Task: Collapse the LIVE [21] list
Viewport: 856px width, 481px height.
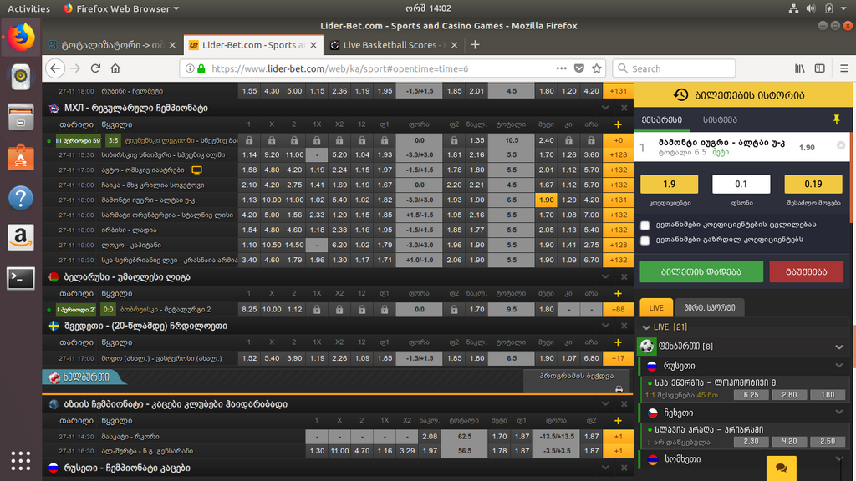Action: (x=646, y=327)
